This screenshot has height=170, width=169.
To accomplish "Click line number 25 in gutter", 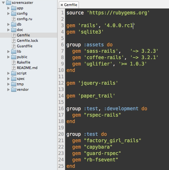I will 61,166.
